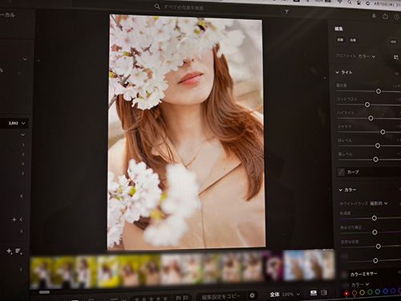Click Copy Edit Settings (編集設定をコピー) button
Image resolution: width=401 pixels, height=301 pixels.
pyautogui.click(x=221, y=296)
